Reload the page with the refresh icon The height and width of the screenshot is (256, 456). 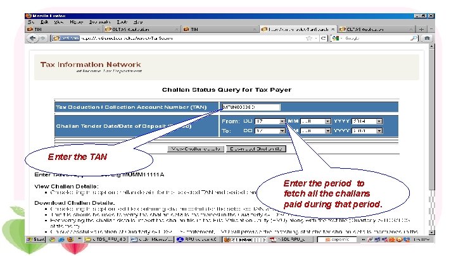[323, 38]
